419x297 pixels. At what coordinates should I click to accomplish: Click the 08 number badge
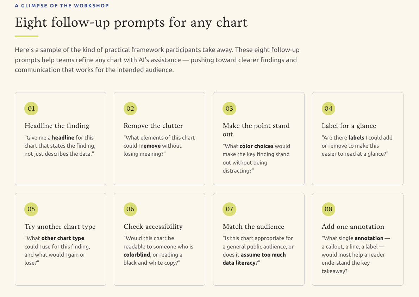329,209
